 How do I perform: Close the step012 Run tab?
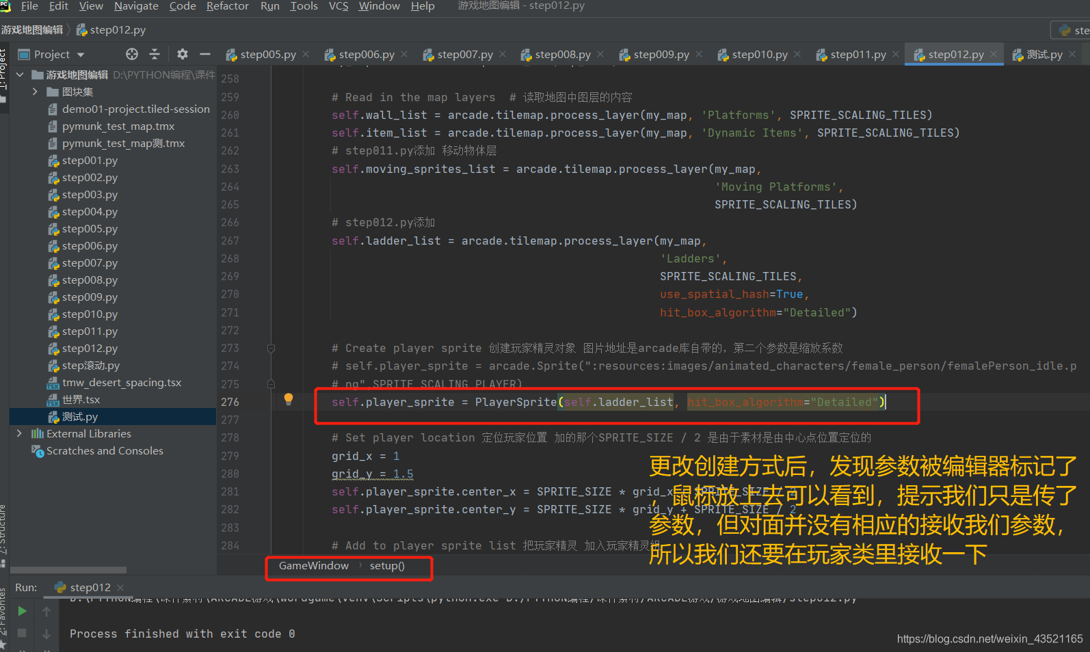(x=120, y=588)
